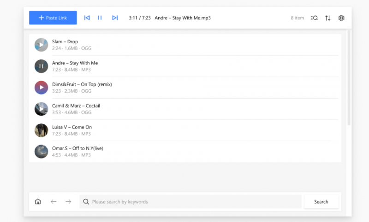Click the Paste Link button
The image size is (369, 222).
click(x=53, y=18)
